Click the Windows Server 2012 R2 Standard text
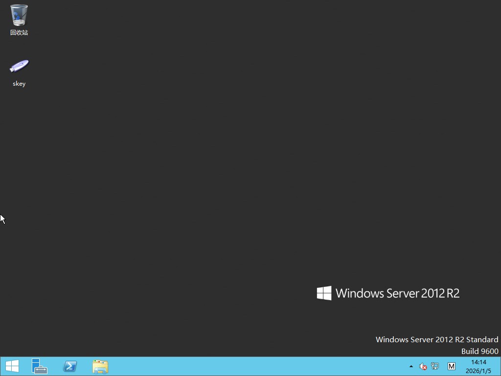The height and width of the screenshot is (376, 501). click(436, 339)
